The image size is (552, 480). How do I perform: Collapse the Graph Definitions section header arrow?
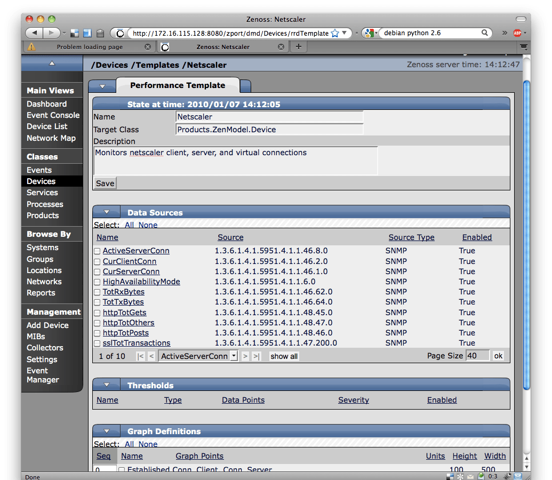pyautogui.click(x=105, y=431)
